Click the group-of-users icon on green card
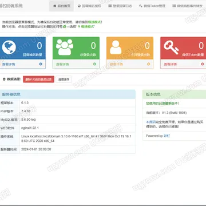This screenshot has width=206, height=206. 65,47
